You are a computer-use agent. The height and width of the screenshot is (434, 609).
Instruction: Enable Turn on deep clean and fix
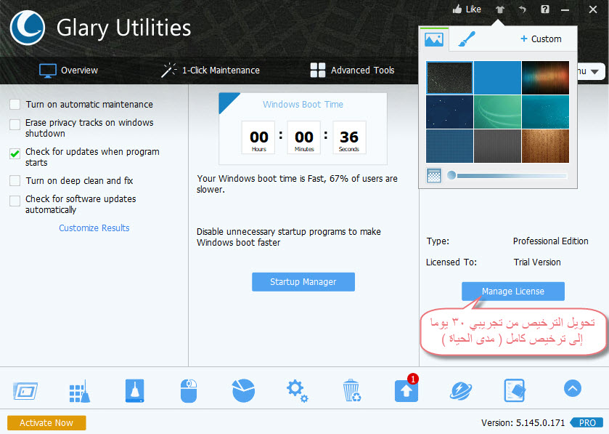15,180
